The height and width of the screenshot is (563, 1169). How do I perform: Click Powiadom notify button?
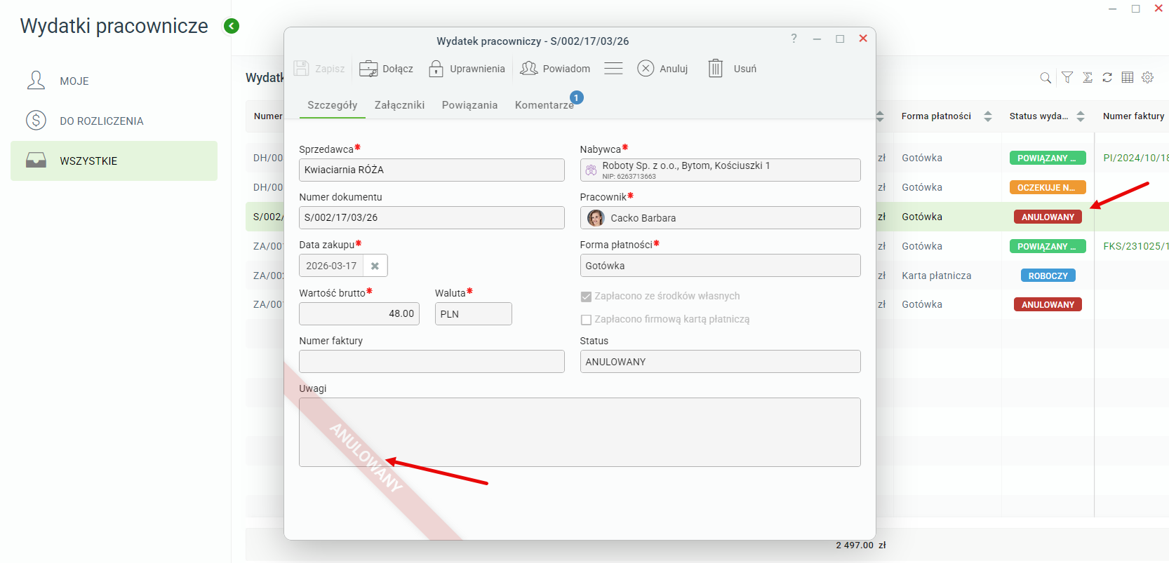click(x=555, y=69)
